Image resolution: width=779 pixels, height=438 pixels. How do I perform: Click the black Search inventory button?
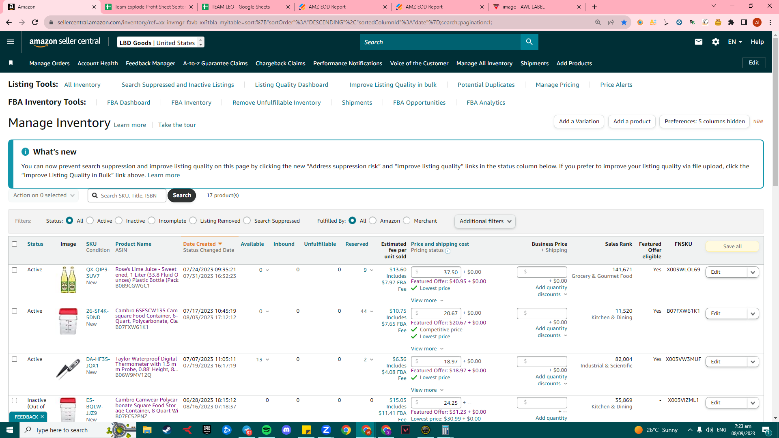182,195
